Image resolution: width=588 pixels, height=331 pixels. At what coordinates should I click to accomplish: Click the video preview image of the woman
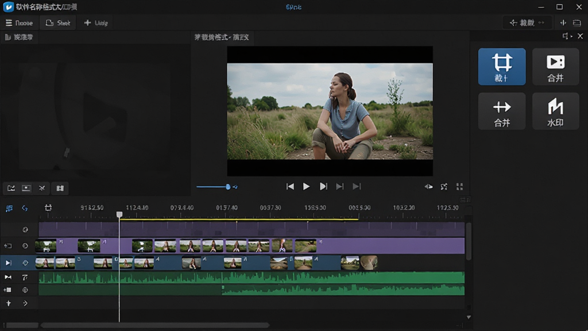tap(330, 111)
